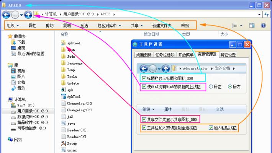The image size is (272, 153).
Task: Click the Back arrow in APKDB explorer window
Action: point(6,15)
